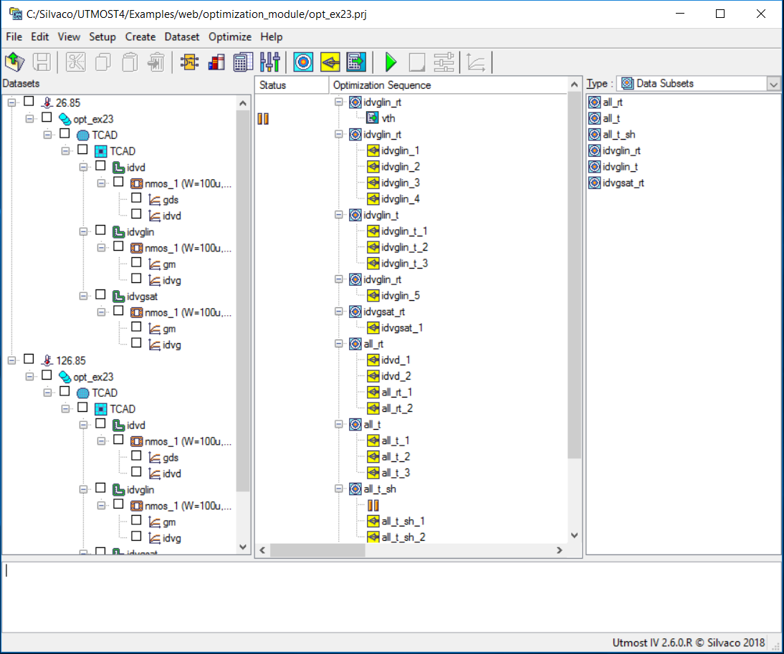Check gm checkbox under 26.85 idvgsat
The width and height of the screenshot is (784, 654).
136,327
